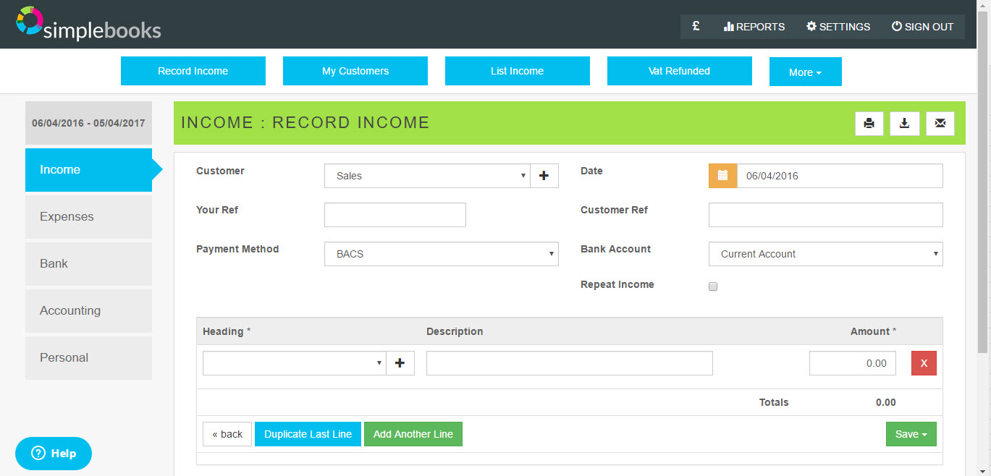991x476 pixels.
Task: Click the Customer Ref input field
Action: click(x=825, y=214)
